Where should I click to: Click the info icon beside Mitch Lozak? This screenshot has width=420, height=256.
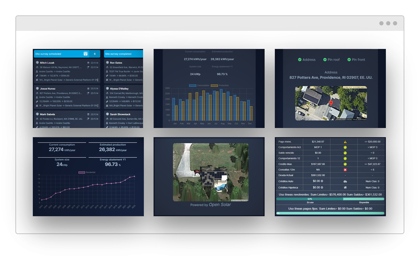pos(37,63)
